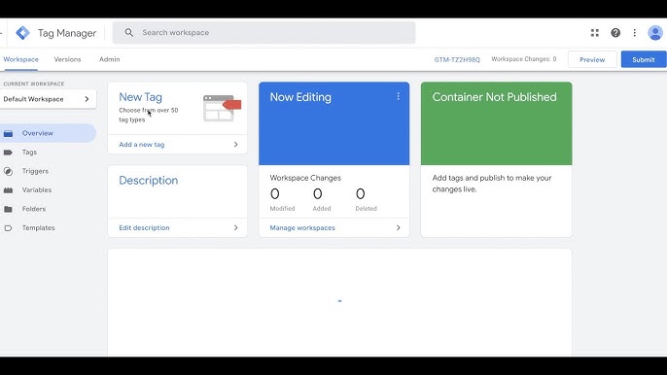This screenshot has width=667, height=375.
Task: Click the Variables brick icon in sidebar
Action: pyautogui.click(x=8, y=190)
